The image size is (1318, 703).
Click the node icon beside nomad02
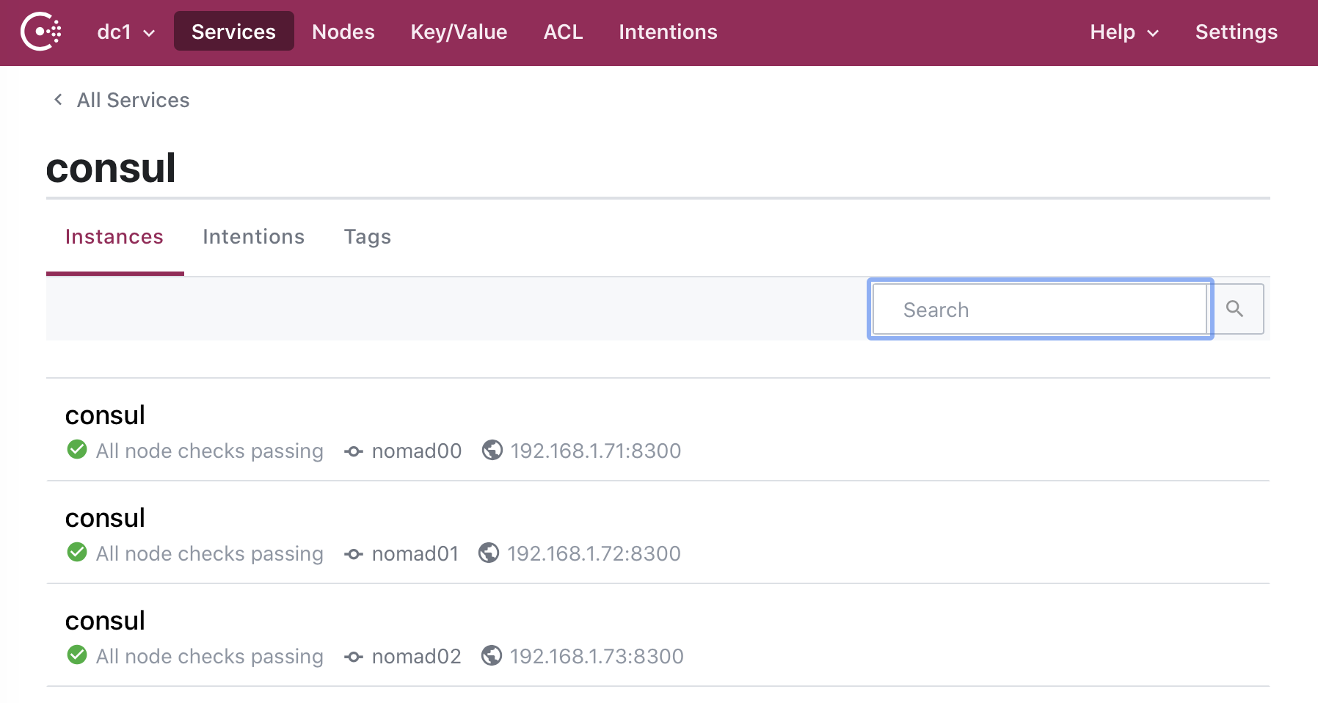click(353, 656)
